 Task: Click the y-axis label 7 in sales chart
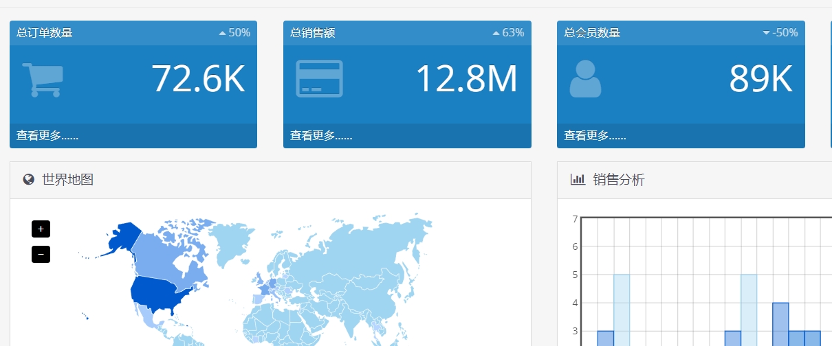(574, 219)
